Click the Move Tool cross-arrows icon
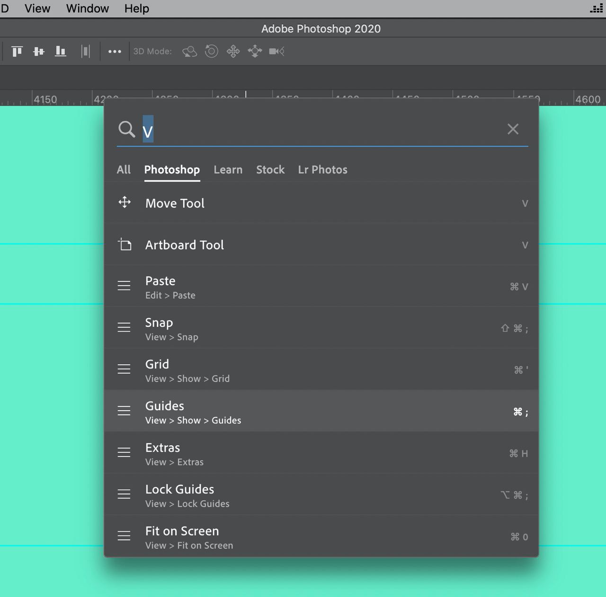606x597 pixels. (x=125, y=202)
